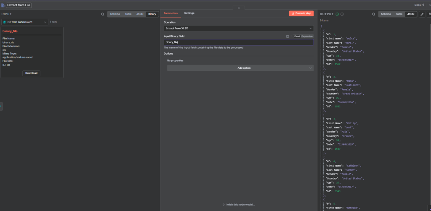Expand the On form submission1 input selector
Screen dimensions: 431x211
[25, 22]
